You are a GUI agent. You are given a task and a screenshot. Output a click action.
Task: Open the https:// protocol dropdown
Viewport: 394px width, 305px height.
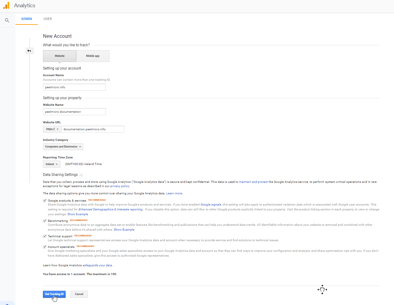tap(52, 129)
